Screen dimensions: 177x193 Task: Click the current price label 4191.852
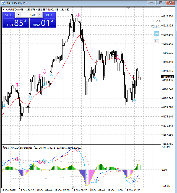[x=167, y=77]
